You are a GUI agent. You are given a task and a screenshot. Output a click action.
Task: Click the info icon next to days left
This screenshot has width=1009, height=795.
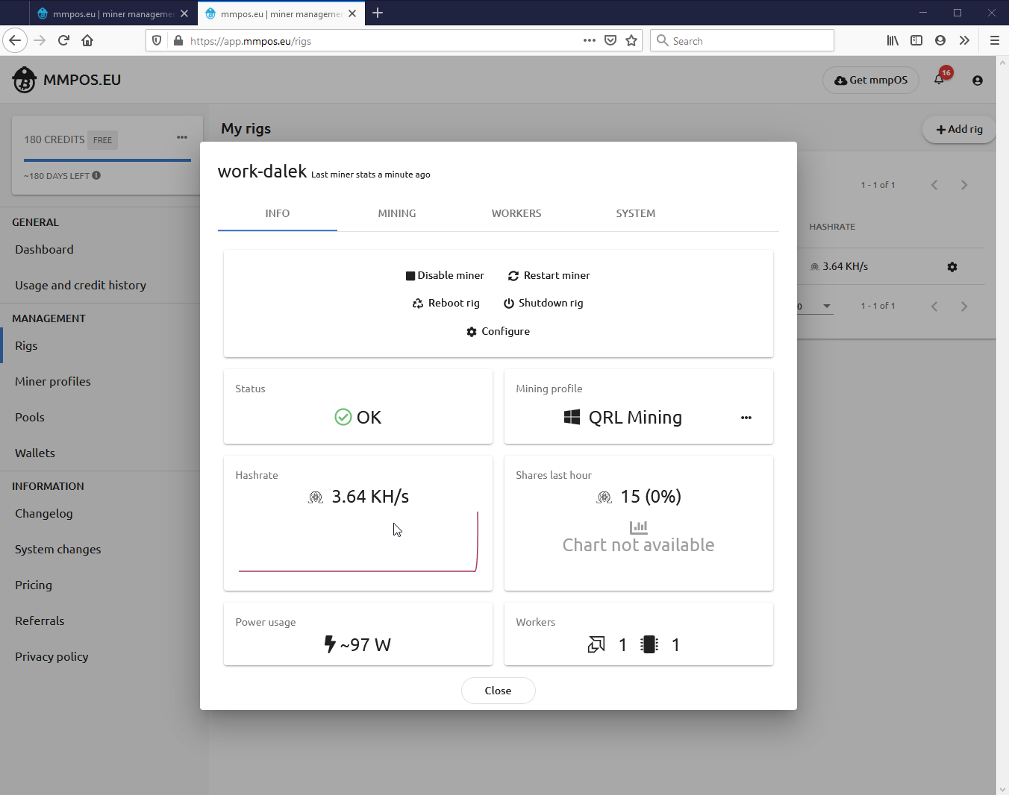pyautogui.click(x=96, y=175)
